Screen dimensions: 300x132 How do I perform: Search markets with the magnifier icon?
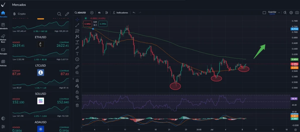[x=59, y=14]
